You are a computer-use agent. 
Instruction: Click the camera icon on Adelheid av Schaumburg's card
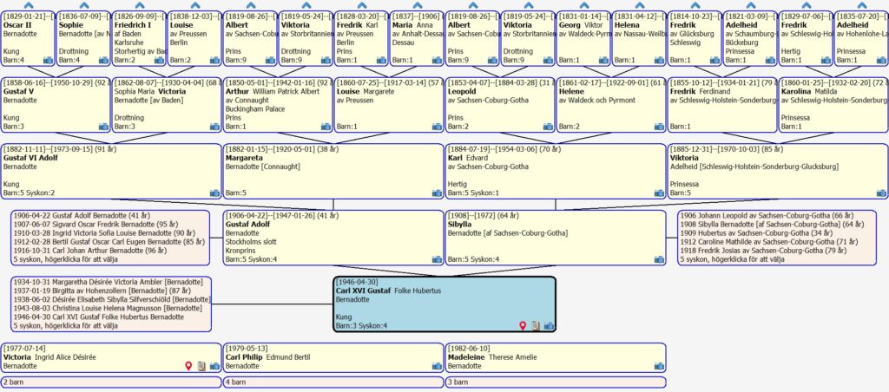771,60
